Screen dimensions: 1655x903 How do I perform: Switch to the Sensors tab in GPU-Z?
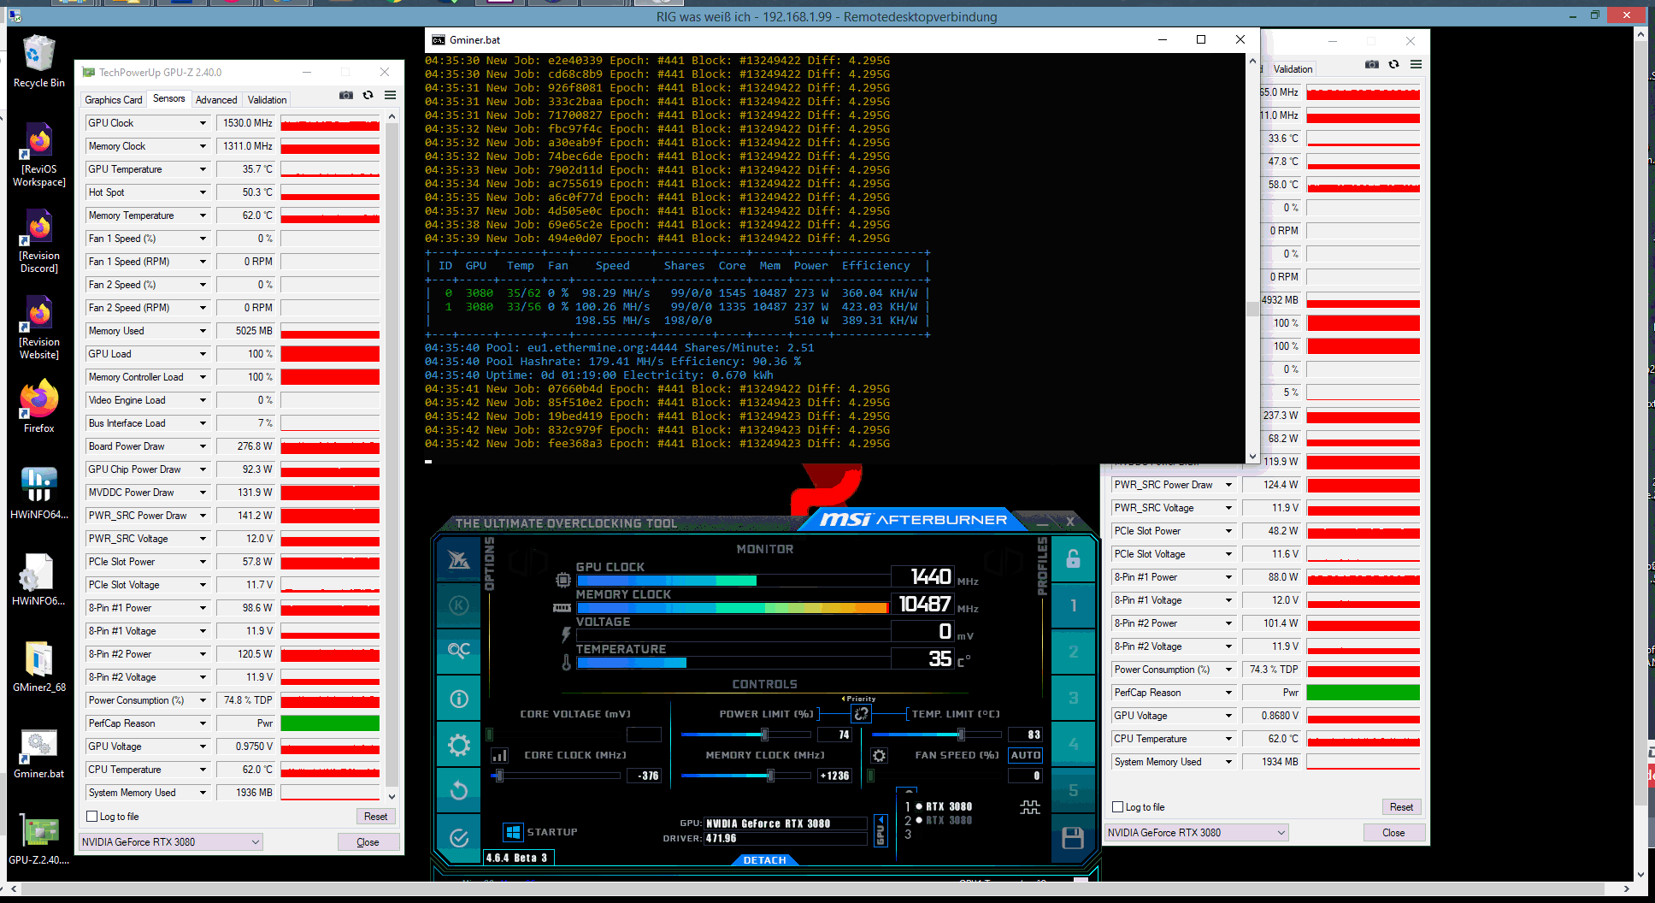(168, 99)
